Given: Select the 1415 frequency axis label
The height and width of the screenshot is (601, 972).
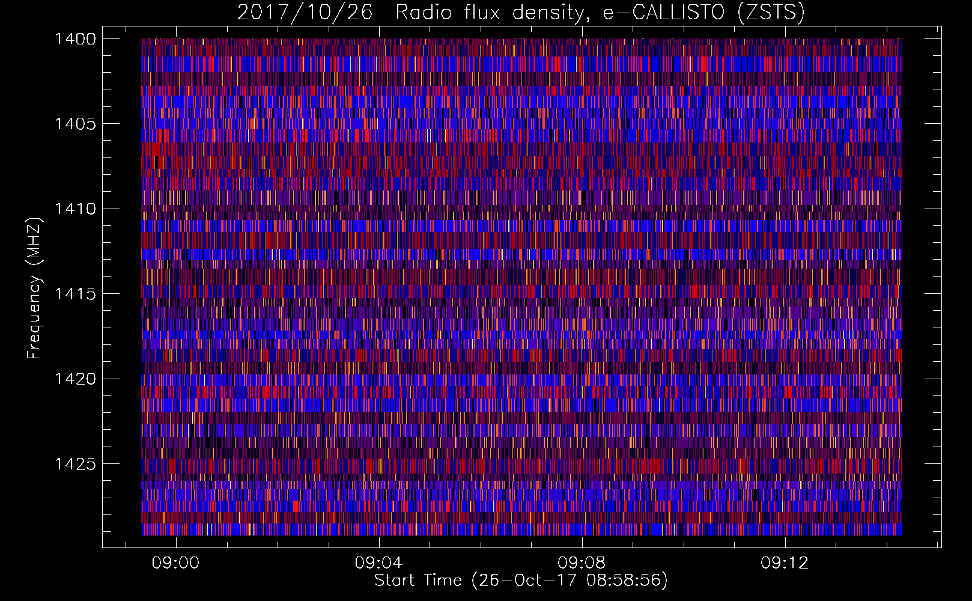Looking at the screenshot, I should tap(75, 294).
